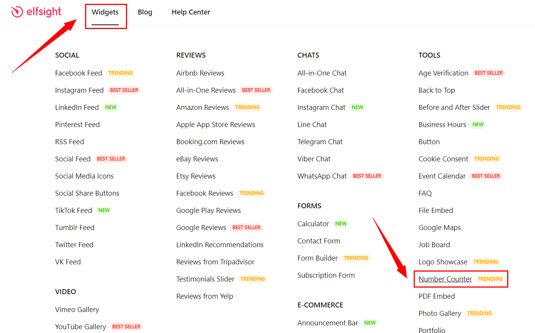Choose Before and After Slider
This screenshot has height=333, width=535.
(x=454, y=107)
